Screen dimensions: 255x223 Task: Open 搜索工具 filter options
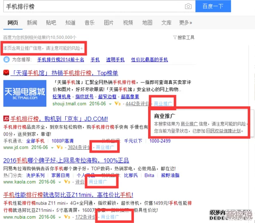click(184, 37)
